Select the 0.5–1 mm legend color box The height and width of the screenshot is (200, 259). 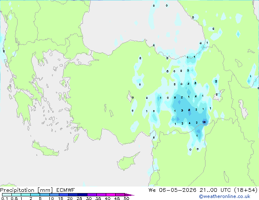pos(16,195)
